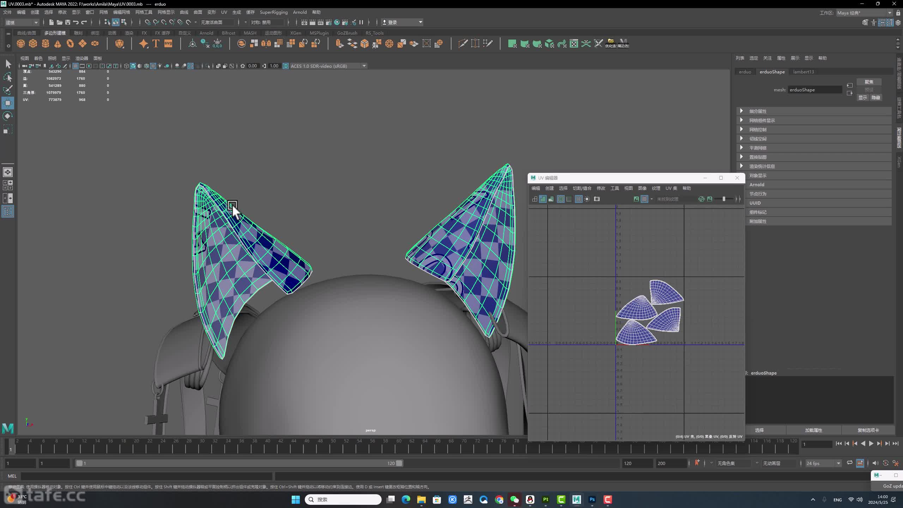Open the ACES 1.0 SDR-video view transform dropdown
This screenshot has width=903, height=508.
(x=328, y=66)
